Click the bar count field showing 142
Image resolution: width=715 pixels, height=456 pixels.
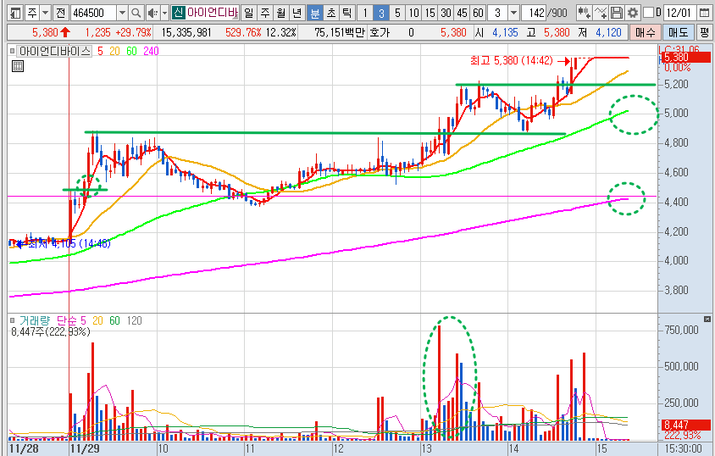pos(533,13)
